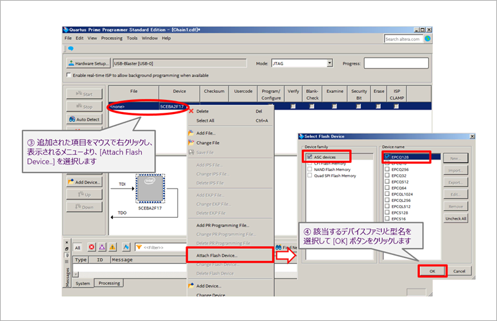Screen dimensions: 497x321
Task: Choose Add PR Programming File...
Action: pos(230,226)
